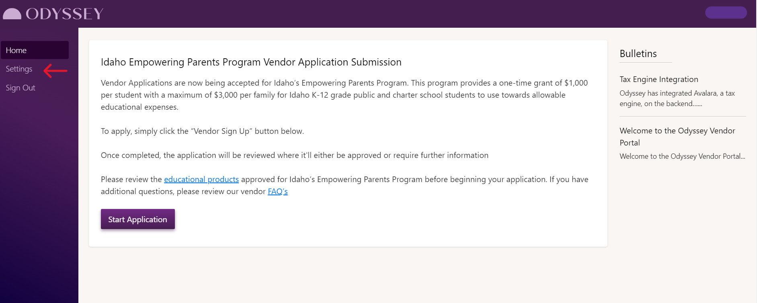Open the purple user account pill
This screenshot has width=757, height=303.
click(726, 12)
